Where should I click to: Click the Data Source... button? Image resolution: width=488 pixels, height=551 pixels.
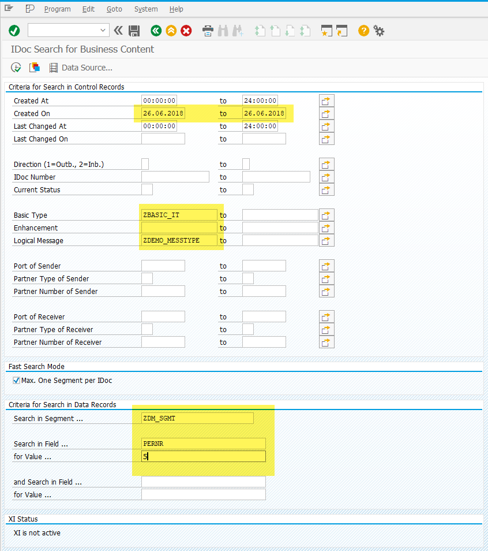click(81, 68)
